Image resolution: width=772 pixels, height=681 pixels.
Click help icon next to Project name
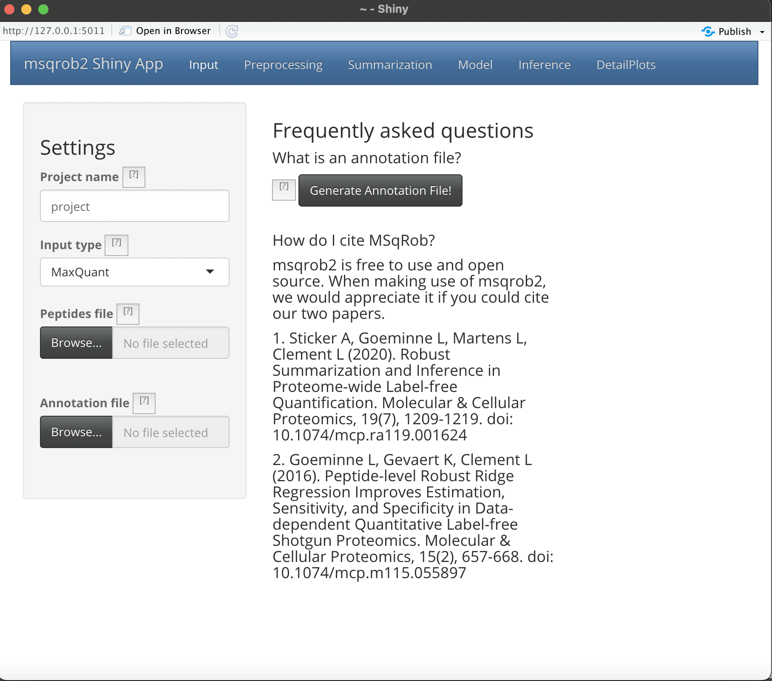tap(133, 176)
